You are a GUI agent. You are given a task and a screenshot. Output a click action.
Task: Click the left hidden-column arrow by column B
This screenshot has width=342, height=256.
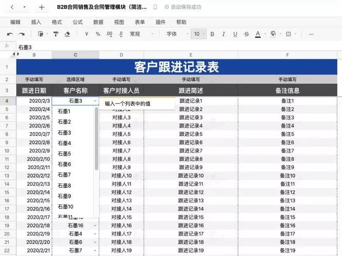[14, 54]
